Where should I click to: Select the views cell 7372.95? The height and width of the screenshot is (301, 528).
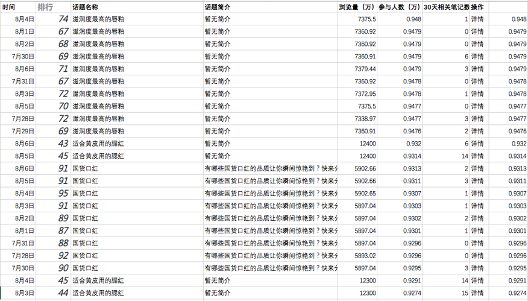[x=357, y=94]
